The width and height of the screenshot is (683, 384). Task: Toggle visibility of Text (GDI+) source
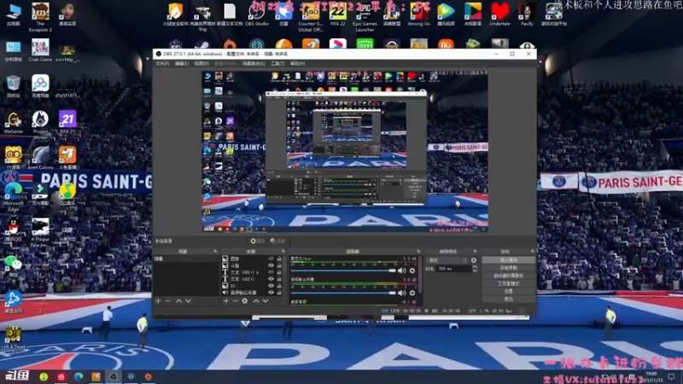coord(271,279)
